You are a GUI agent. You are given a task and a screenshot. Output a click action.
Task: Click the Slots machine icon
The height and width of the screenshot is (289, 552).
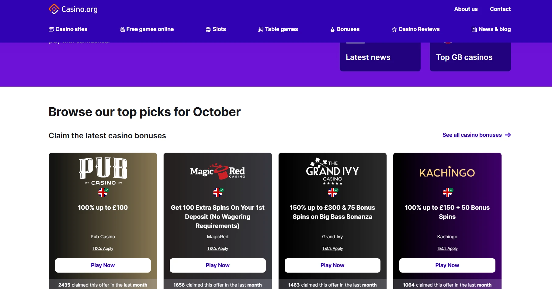[x=208, y=29]
